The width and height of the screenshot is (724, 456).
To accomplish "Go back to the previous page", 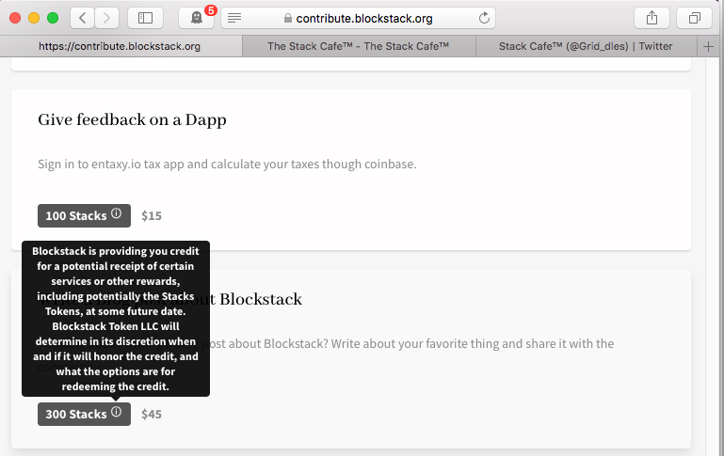I will coord(83,18).
